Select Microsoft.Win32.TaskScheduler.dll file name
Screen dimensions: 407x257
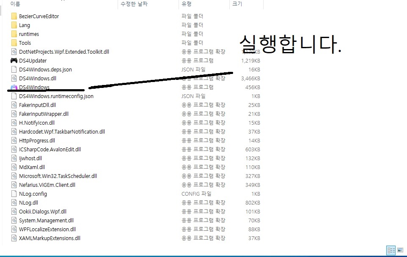58,176
